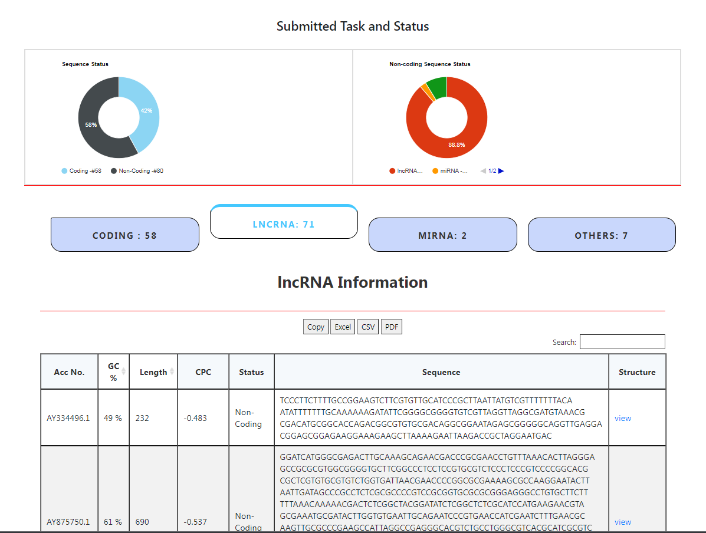Focus the table Search field
Image resolution: width=706 pixels, height=533 pixels.
coord(622,342)
